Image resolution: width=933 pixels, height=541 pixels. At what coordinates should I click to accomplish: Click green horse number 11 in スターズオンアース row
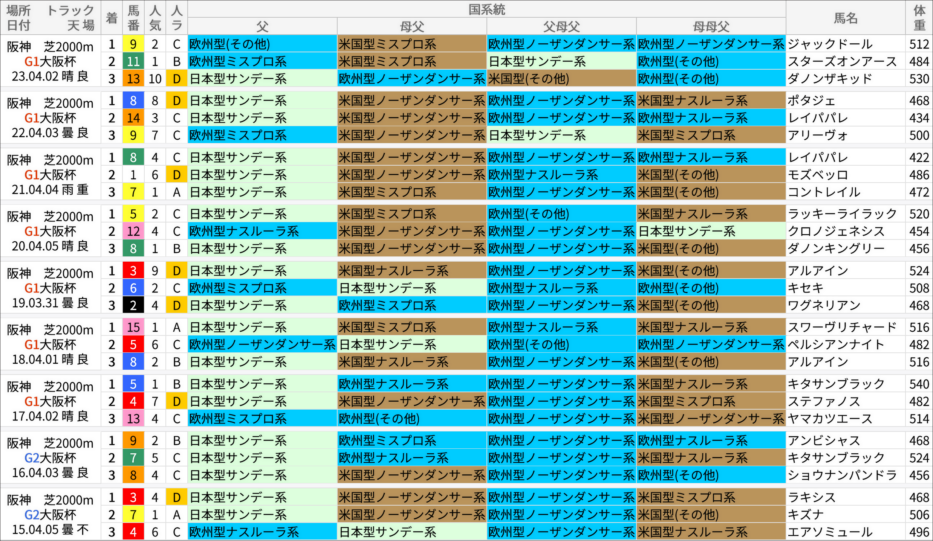(133, 62)
